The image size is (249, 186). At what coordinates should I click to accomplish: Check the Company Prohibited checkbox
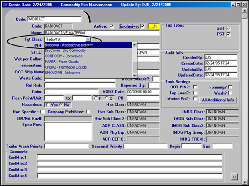88,112
